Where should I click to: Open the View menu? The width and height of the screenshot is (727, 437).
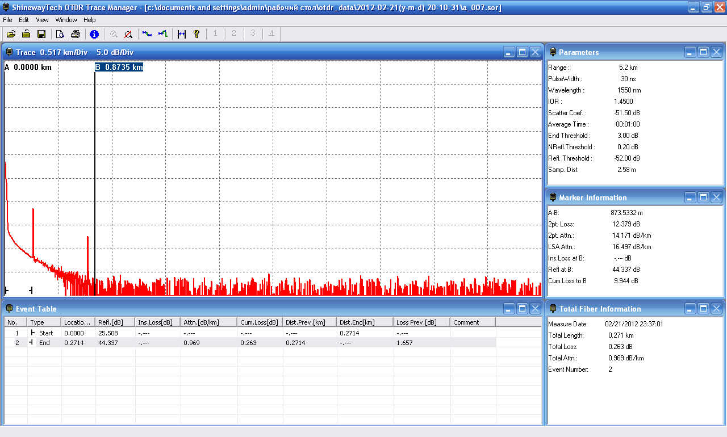coord(42,20)
